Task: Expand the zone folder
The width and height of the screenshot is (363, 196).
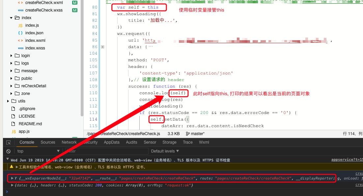Action: click(11, 94)
